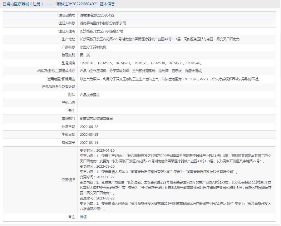Click the 附件 label
Viewport: 281px width, 226px height.
tap(71, 95)
